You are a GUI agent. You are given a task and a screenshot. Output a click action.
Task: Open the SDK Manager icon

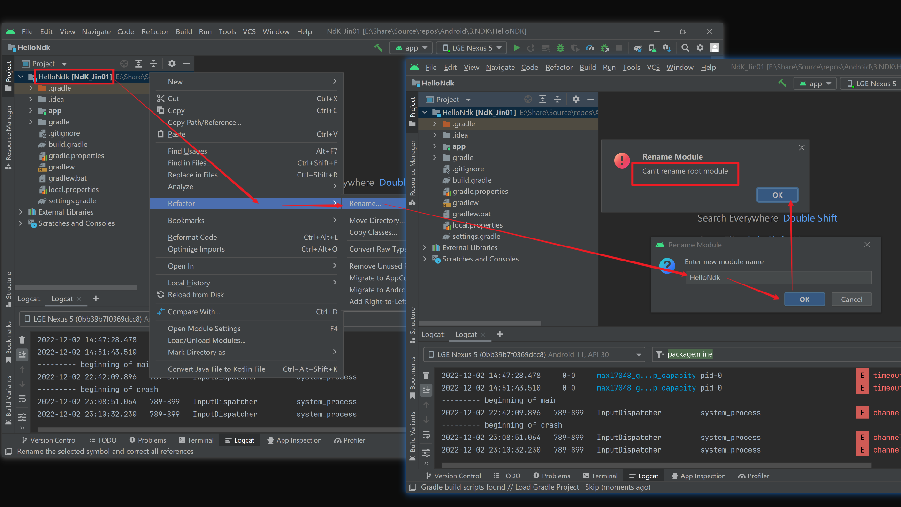coord(667,48)
